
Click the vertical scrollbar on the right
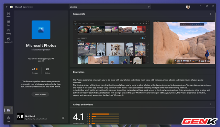tap(216, 29)
